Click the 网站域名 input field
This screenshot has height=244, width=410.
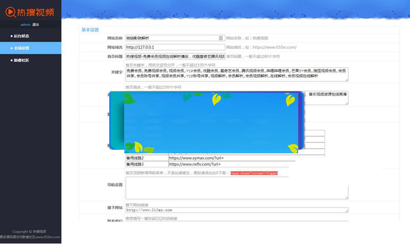[174, 47]
